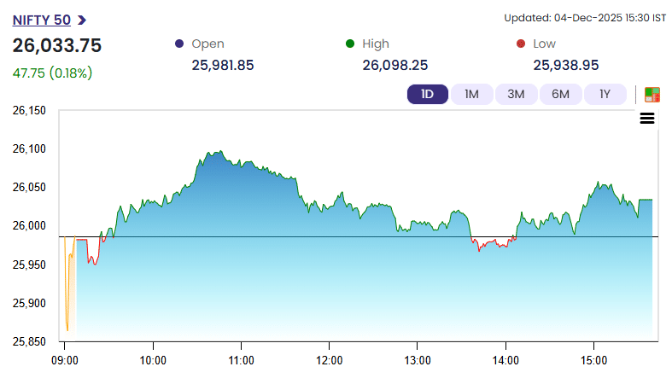Image resolution: width=672 pixels, height=384 pixels.
Task: Open the heatmap view icon
Action: pyautogui.click(x=652, y=94)
